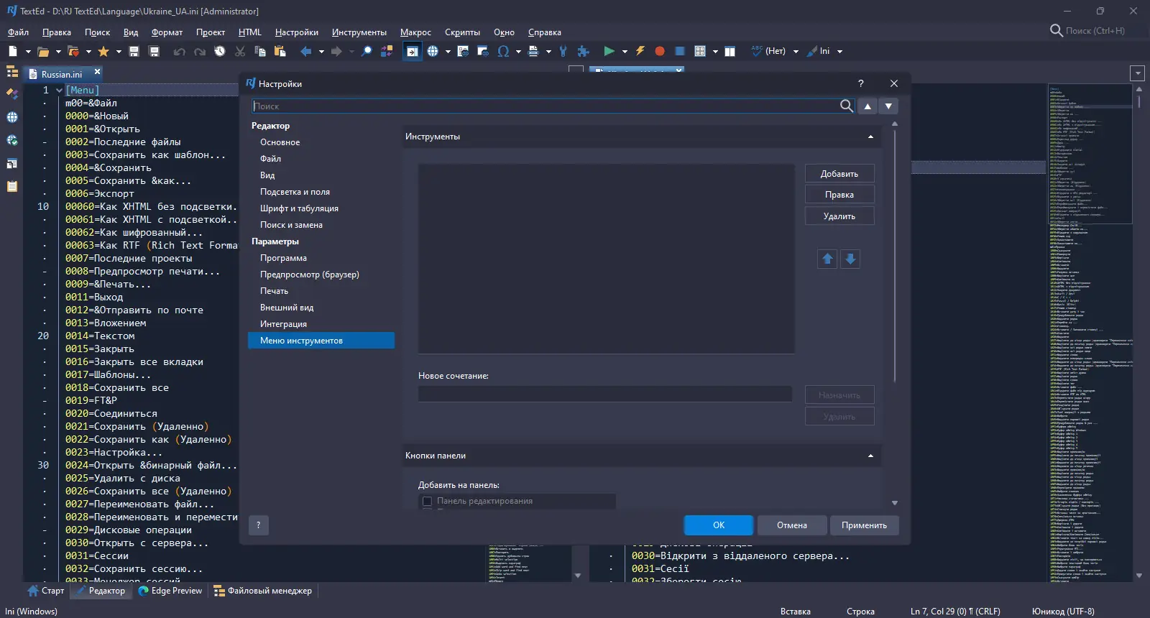The height and width of the screenshot is (618, 1150).
Task: Click the wrench tools icon
Action: pyautogui.click(x=563, y=51)
